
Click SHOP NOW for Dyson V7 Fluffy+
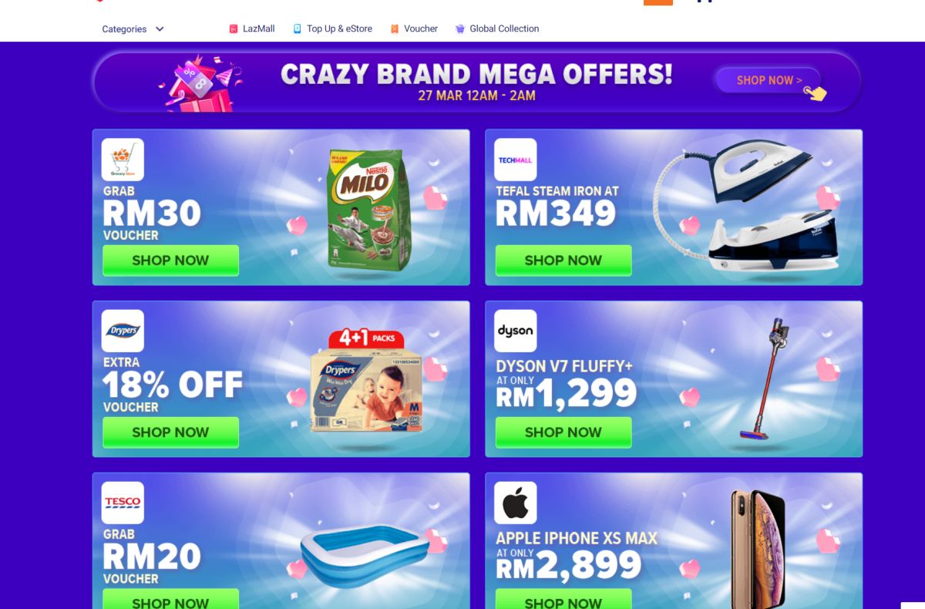563,432
